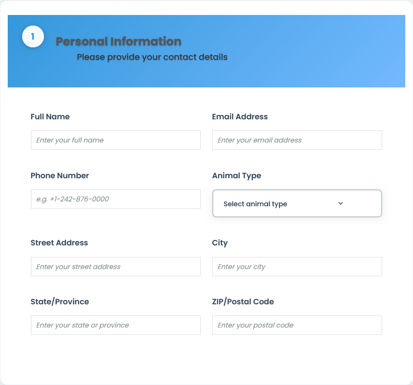The image size is (413, 385).
Task: Click the Email Address label
Action: (x=240, y=116)
